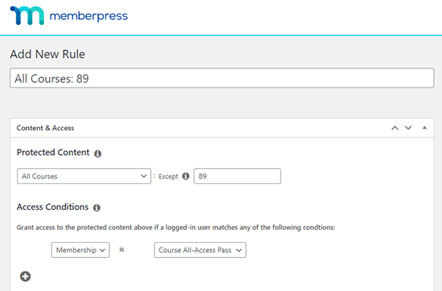Click the Protected Content section heading
Screen dimensions: 442x291
pyautogui.click(x=53, y=152)
